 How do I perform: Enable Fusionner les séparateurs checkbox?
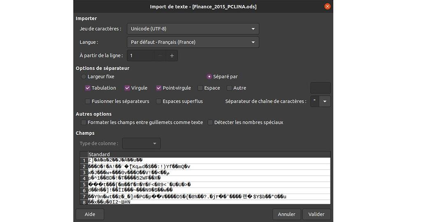(88, 101)
